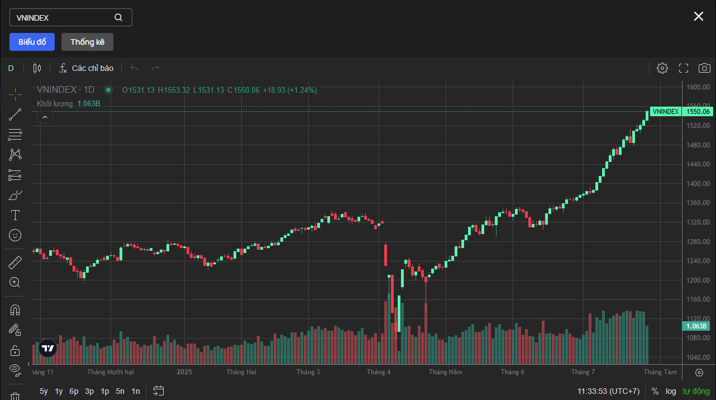This screenshot has width=716, height=400.
Task: Switch to the Thống kê tab
Action: coord(87,42)
